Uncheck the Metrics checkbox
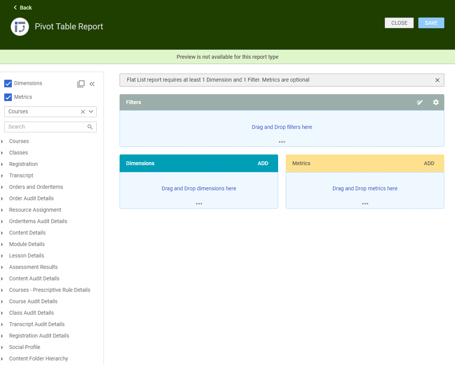 (x=8, y=97)
